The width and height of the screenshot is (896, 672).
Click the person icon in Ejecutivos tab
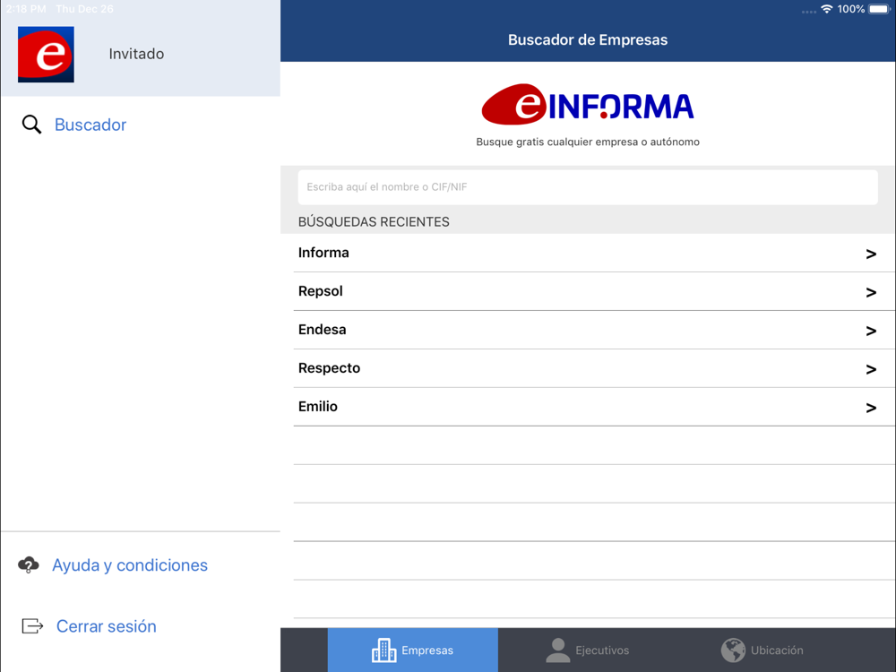[557, 650]
